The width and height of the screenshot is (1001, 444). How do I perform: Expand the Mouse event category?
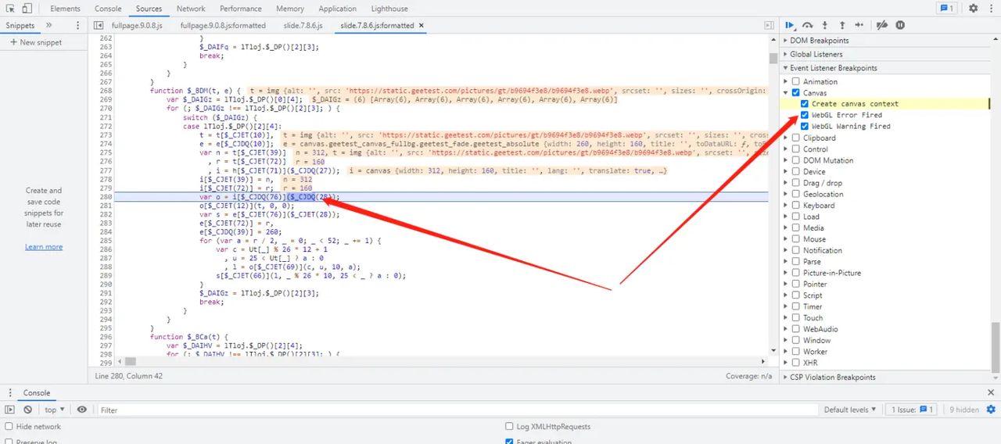tap(786, 239)
